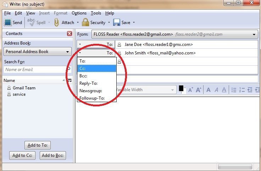Image resolution: width=261 pixels, height=171 pixels.
Task: Click the smaller font size icon
Action: [x=190, y=90]
